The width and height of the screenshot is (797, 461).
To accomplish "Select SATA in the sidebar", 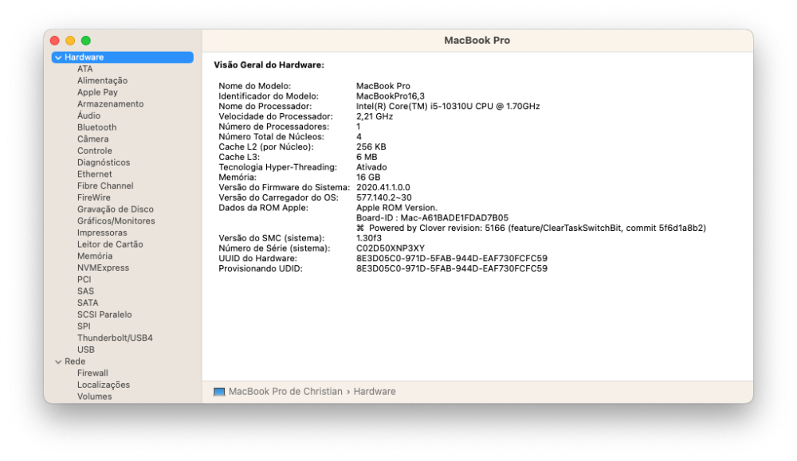I will (x=88, y=303).
